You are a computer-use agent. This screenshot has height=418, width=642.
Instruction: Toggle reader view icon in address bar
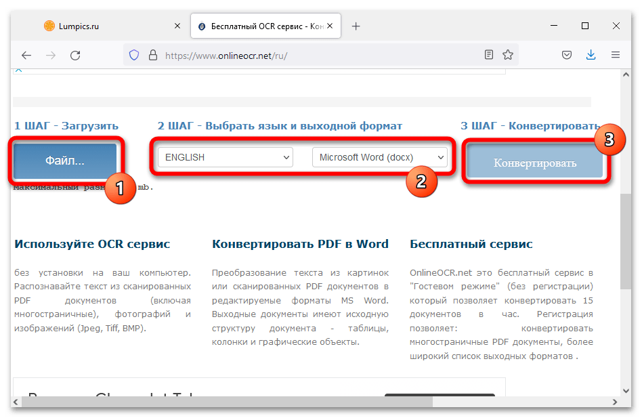point(488,55)
